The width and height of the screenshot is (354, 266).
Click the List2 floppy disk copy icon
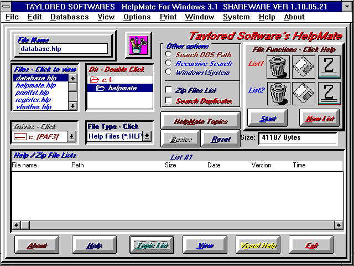304,94
